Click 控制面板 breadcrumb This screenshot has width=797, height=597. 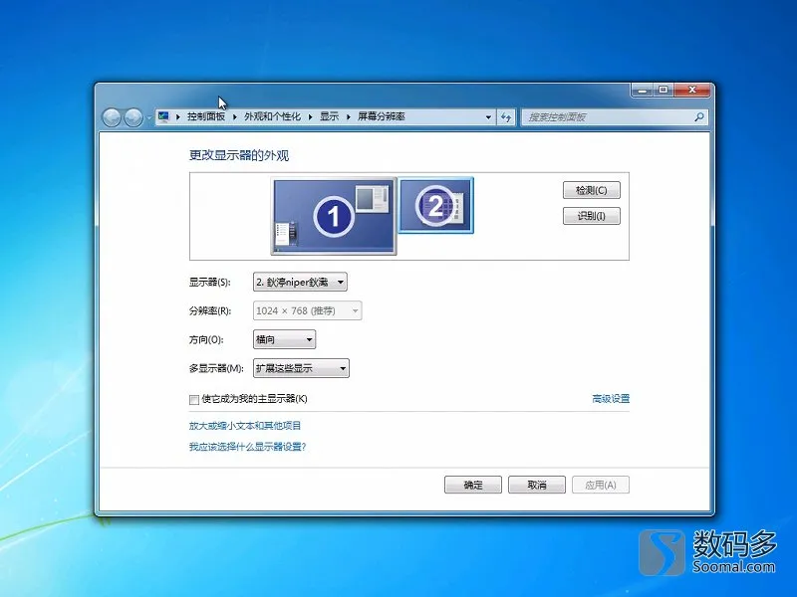(x=206, y=116)
